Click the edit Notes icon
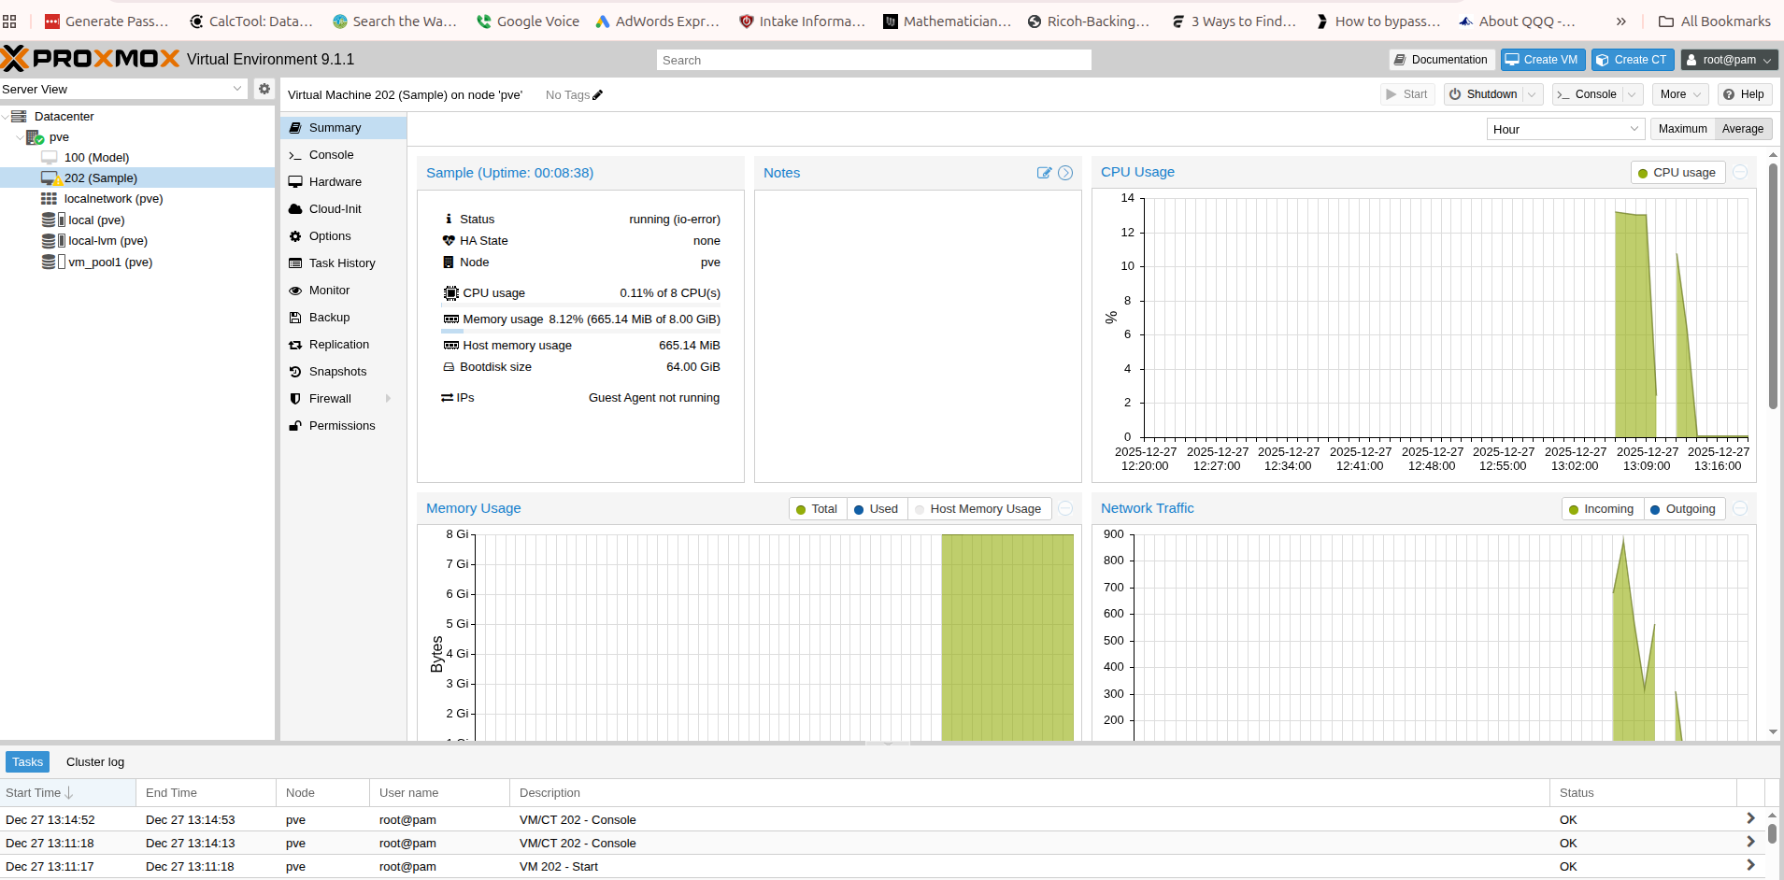 [x=1044, y=173]
